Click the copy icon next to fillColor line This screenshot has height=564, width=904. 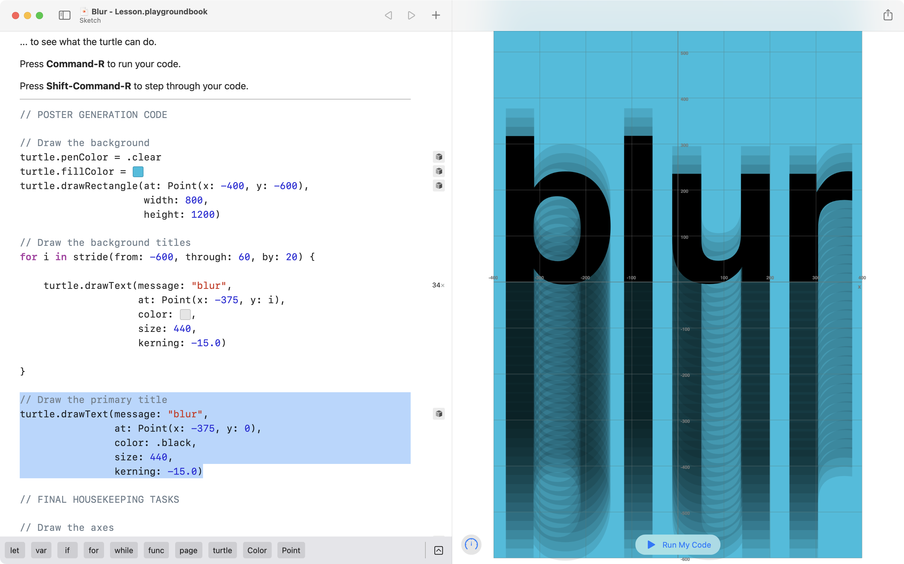point(439,171)
